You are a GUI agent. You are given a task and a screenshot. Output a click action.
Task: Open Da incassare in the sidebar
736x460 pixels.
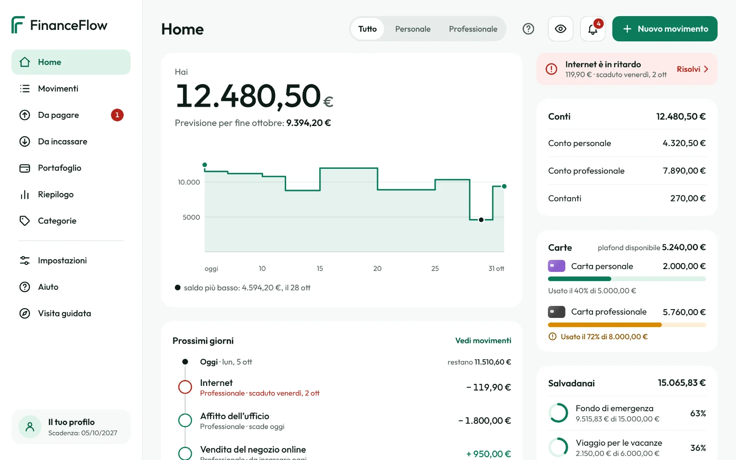click(x=71, y=142)
